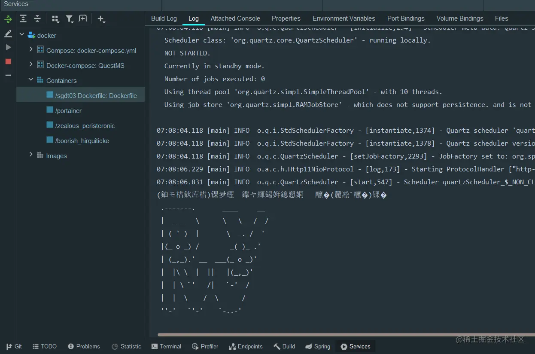Click the Collapse All toolbar icon
This screenshot has height=354, width=535.
point(37,19)
